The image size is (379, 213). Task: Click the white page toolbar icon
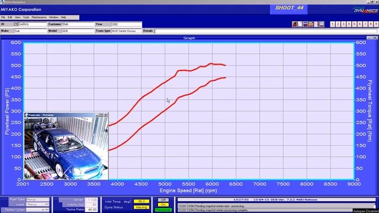300,24
